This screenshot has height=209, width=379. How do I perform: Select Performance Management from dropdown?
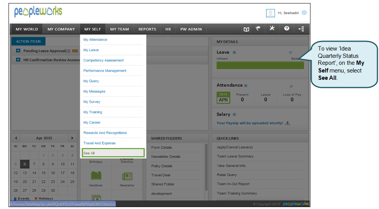pos(105,71)
